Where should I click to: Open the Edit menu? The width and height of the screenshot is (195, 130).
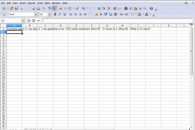[x=8, y=3]
